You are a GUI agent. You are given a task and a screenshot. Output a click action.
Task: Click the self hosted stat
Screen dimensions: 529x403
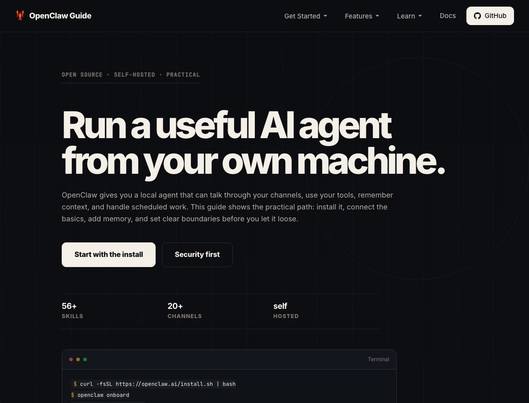pyautogui.click(x=286, y=311)
